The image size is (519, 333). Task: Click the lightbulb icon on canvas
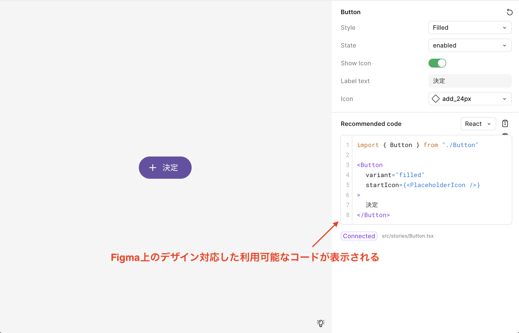point(320,323)
